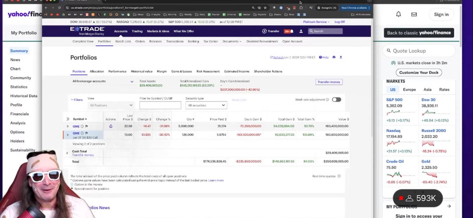Click the Wash sale adjustment info icon
This screenshot has width=473, height=218.
(327, 100)
